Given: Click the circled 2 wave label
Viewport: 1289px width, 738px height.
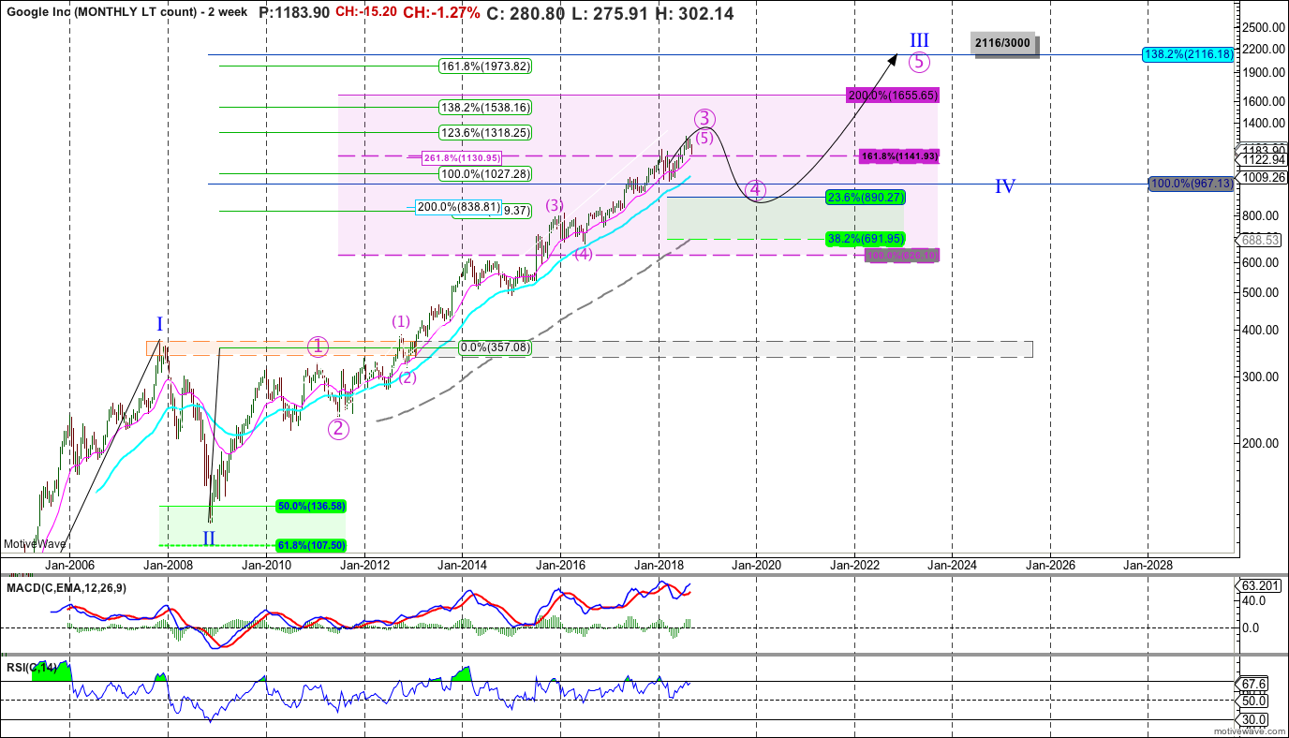Looking at the screenshot, I should [x=338, y=428].
